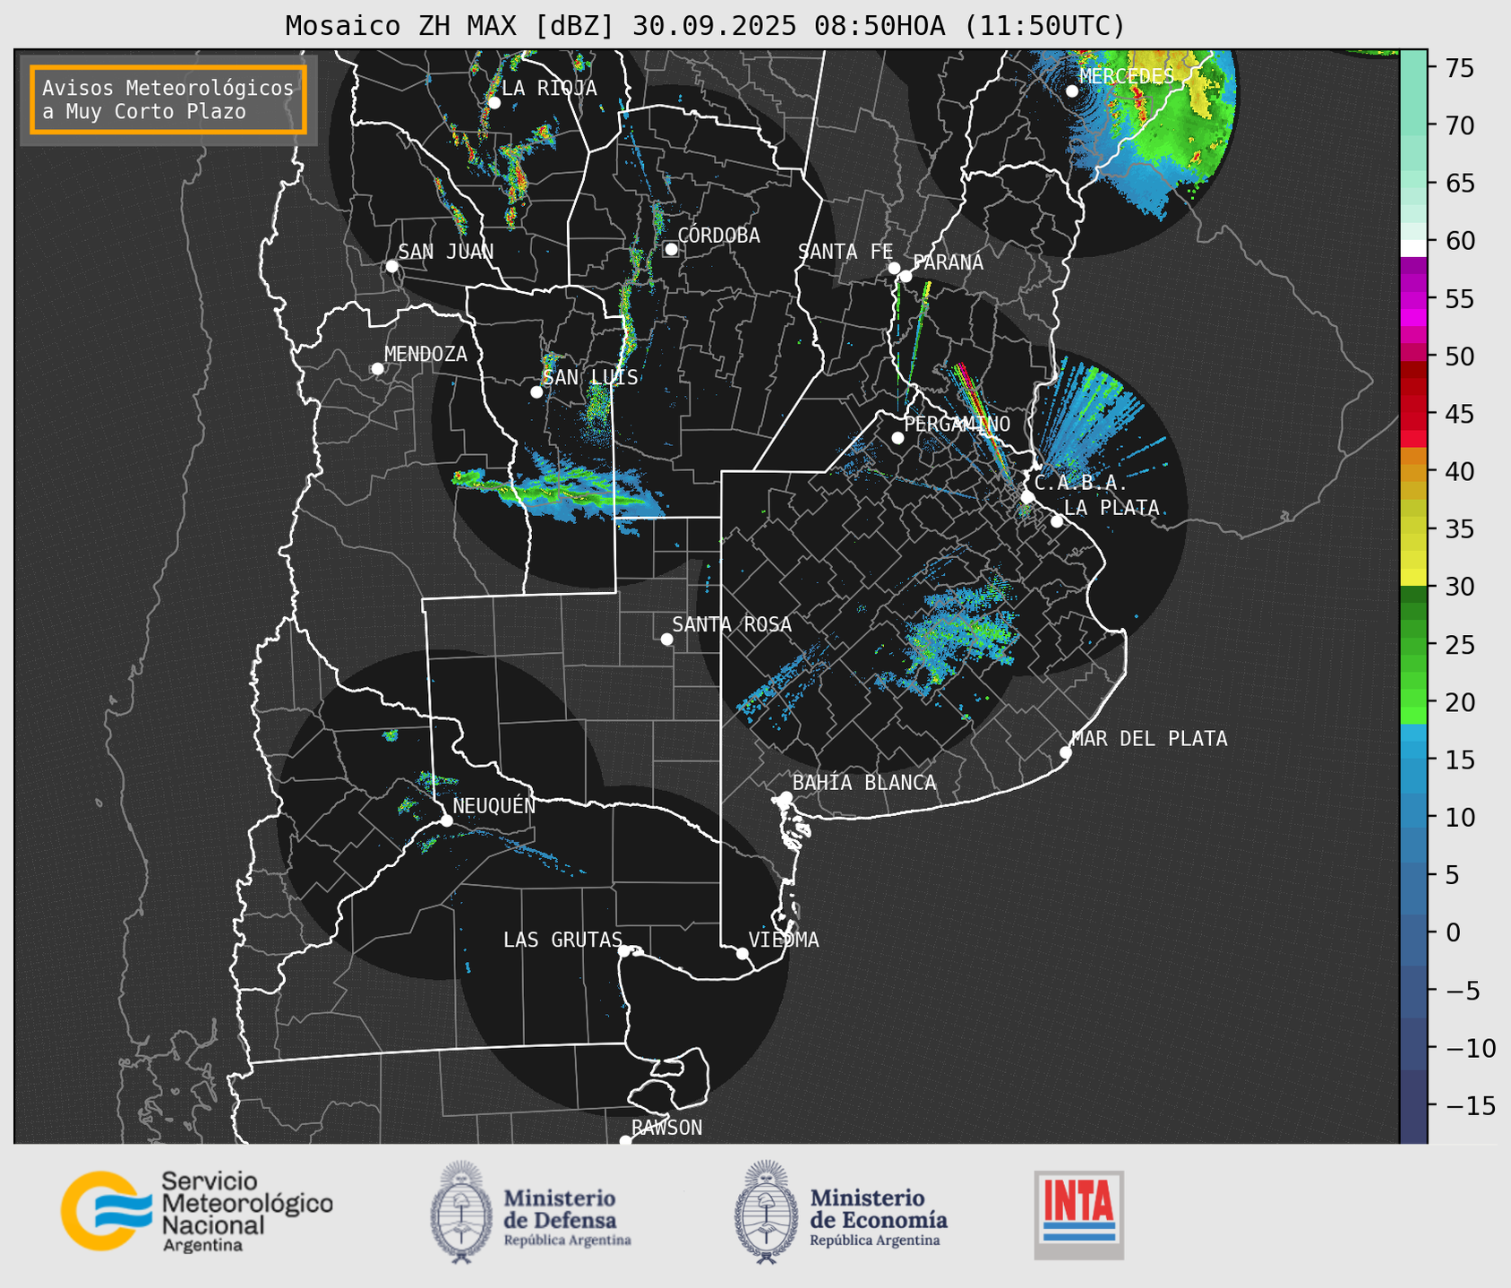Image resolution: width=1511 pixels, height=1288 pixels.
Task: Select the Bahía Blanca city marker
Action: click(x=786, y=797)
